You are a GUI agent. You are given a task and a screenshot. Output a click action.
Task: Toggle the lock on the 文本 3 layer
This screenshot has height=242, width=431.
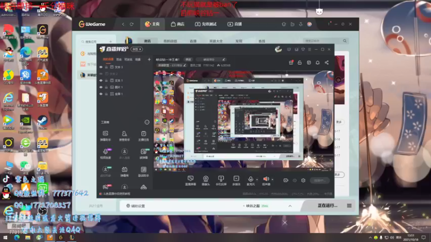click(106, 67)
